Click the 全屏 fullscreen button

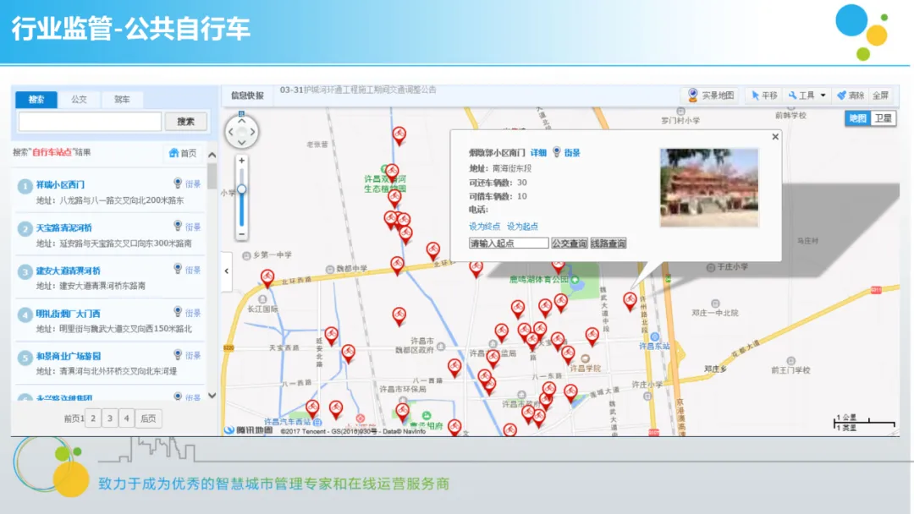[x=880, y=96]
